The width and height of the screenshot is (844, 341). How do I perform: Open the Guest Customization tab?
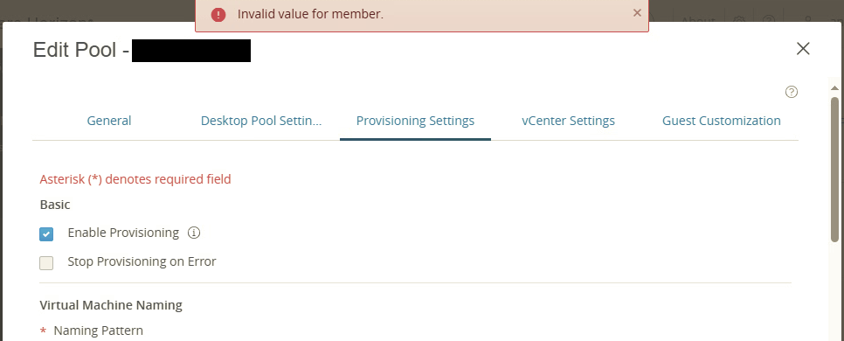pyautogui.click(x=722, y=121)
